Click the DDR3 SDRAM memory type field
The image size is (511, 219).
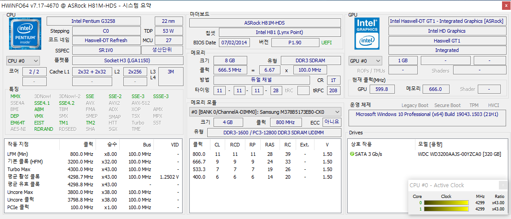point(310,60)
